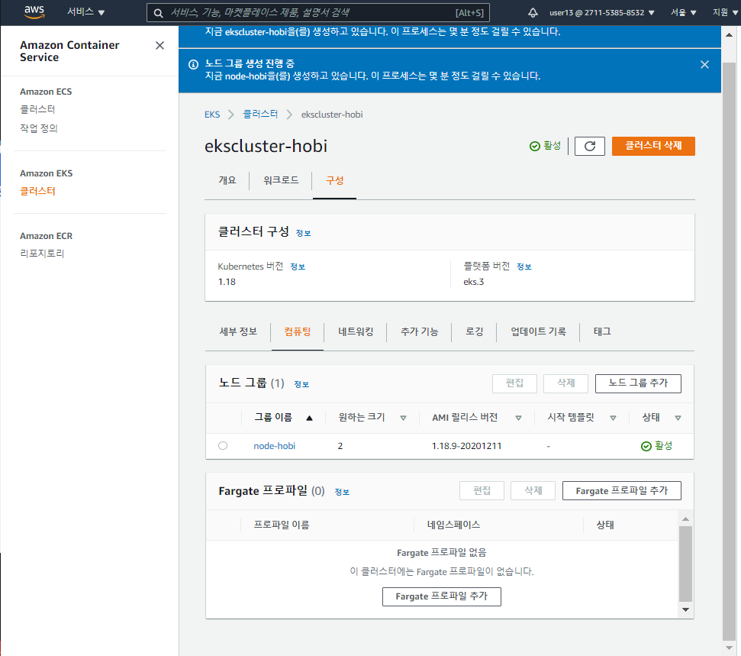Viewport: 741px width, 656px height.
Task: Click Fargate 프로파일 추가 in empty state
Action: (x=441, y=597)
